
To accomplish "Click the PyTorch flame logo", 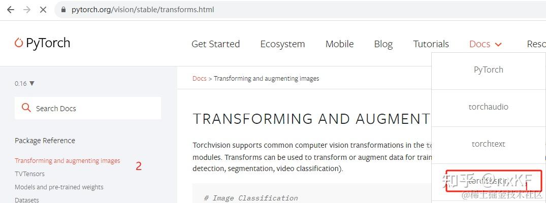I will coord(19,43).
